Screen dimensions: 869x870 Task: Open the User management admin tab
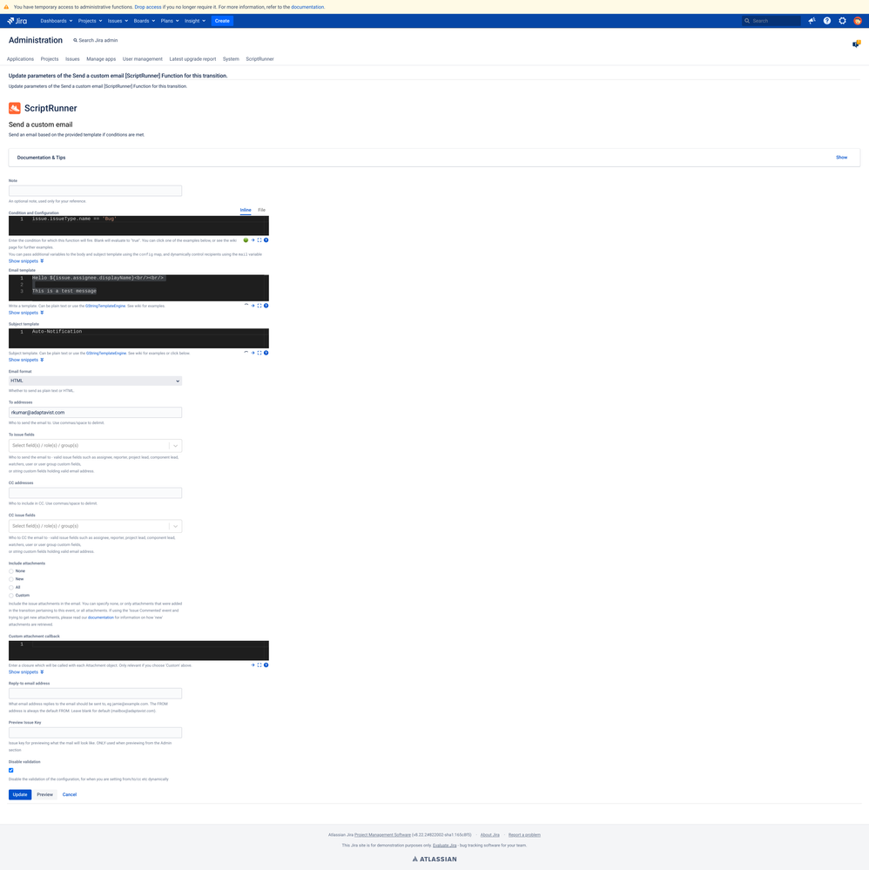pyautogui.click(x=141, y=59)
